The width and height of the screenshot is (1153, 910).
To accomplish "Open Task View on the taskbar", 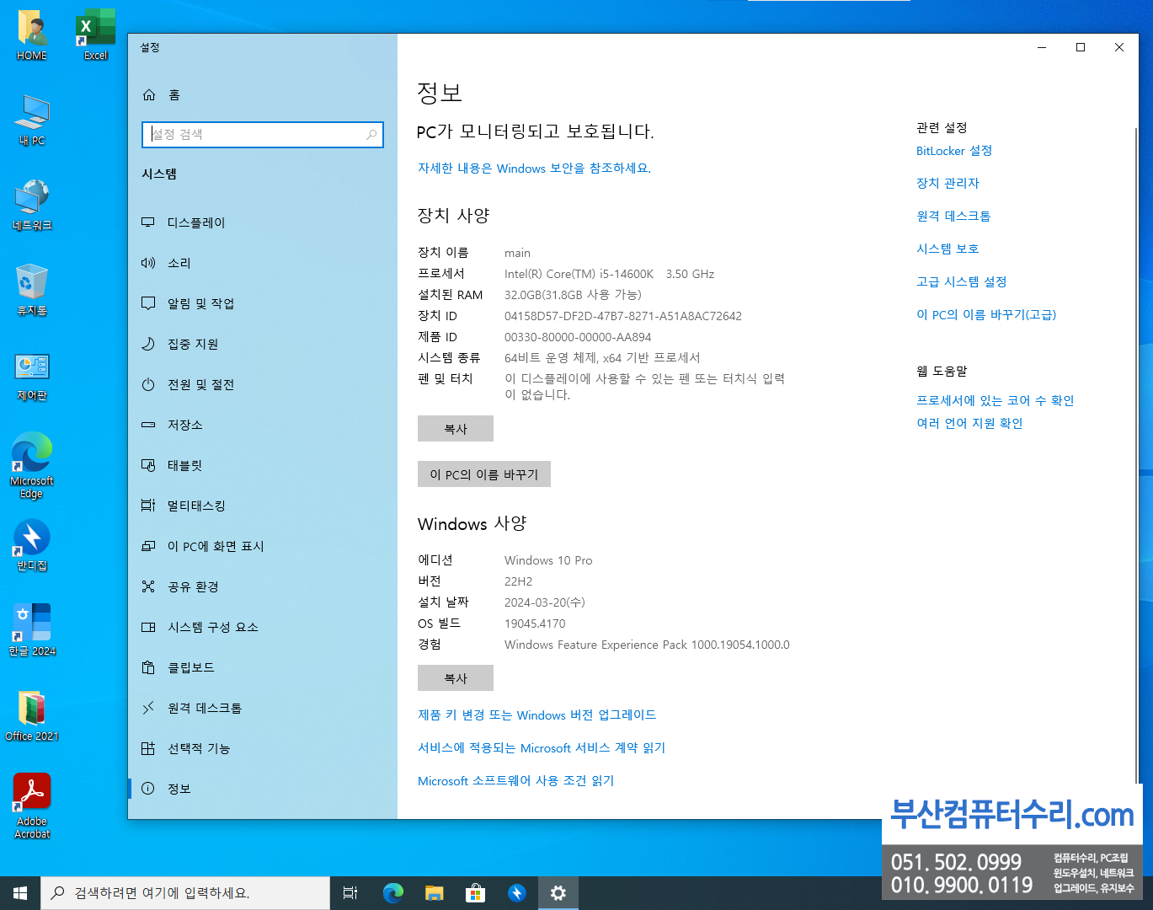I will tap(350, 893).
